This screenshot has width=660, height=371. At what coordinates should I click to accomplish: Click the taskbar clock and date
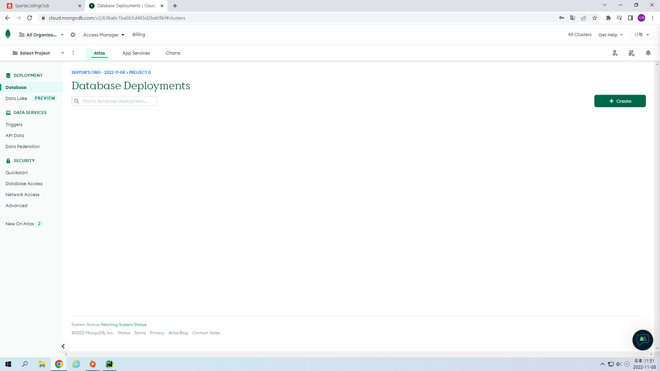[644, 364]
